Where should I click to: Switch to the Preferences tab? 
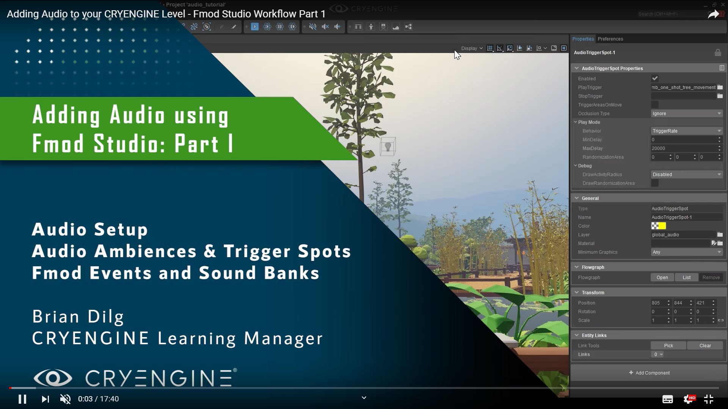coord(610,39)
